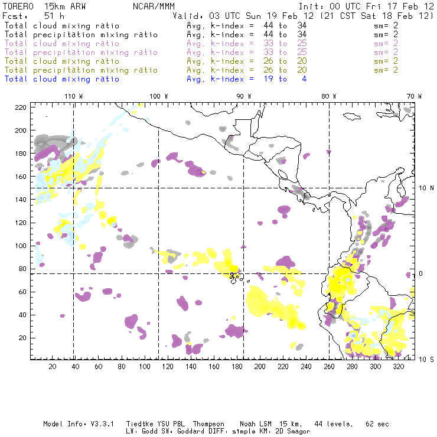Image resolution: width=437 pixels, height=437 pixels.
Task: Click the 90 W longitude label
Action: [243, 96]
